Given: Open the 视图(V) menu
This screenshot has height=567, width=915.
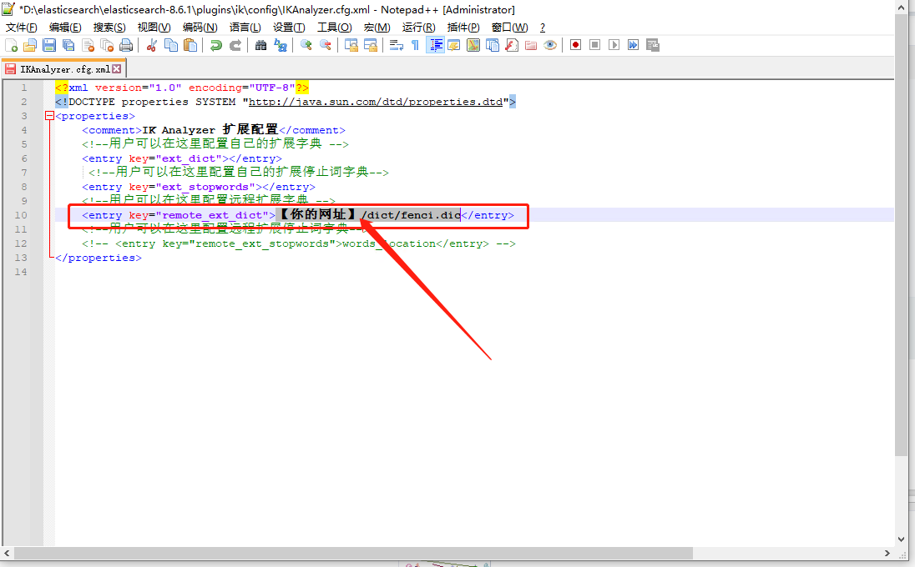Looking at the screenshot, I should coord(154,28).
